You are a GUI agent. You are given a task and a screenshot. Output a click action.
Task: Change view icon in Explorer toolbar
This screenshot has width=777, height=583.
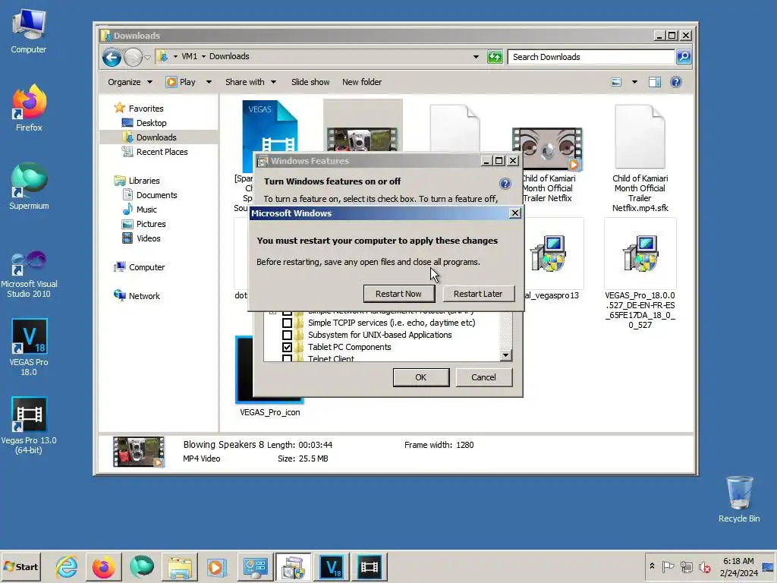[616, 82]
